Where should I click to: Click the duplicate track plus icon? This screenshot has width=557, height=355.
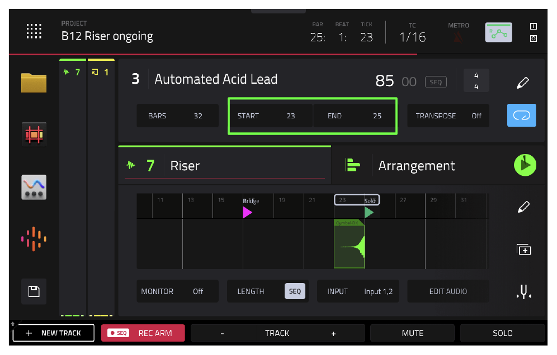coord(523,250)
